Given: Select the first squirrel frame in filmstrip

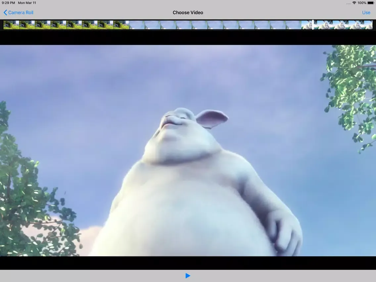Looking at the screenshot, I should (x=11, y=25).
